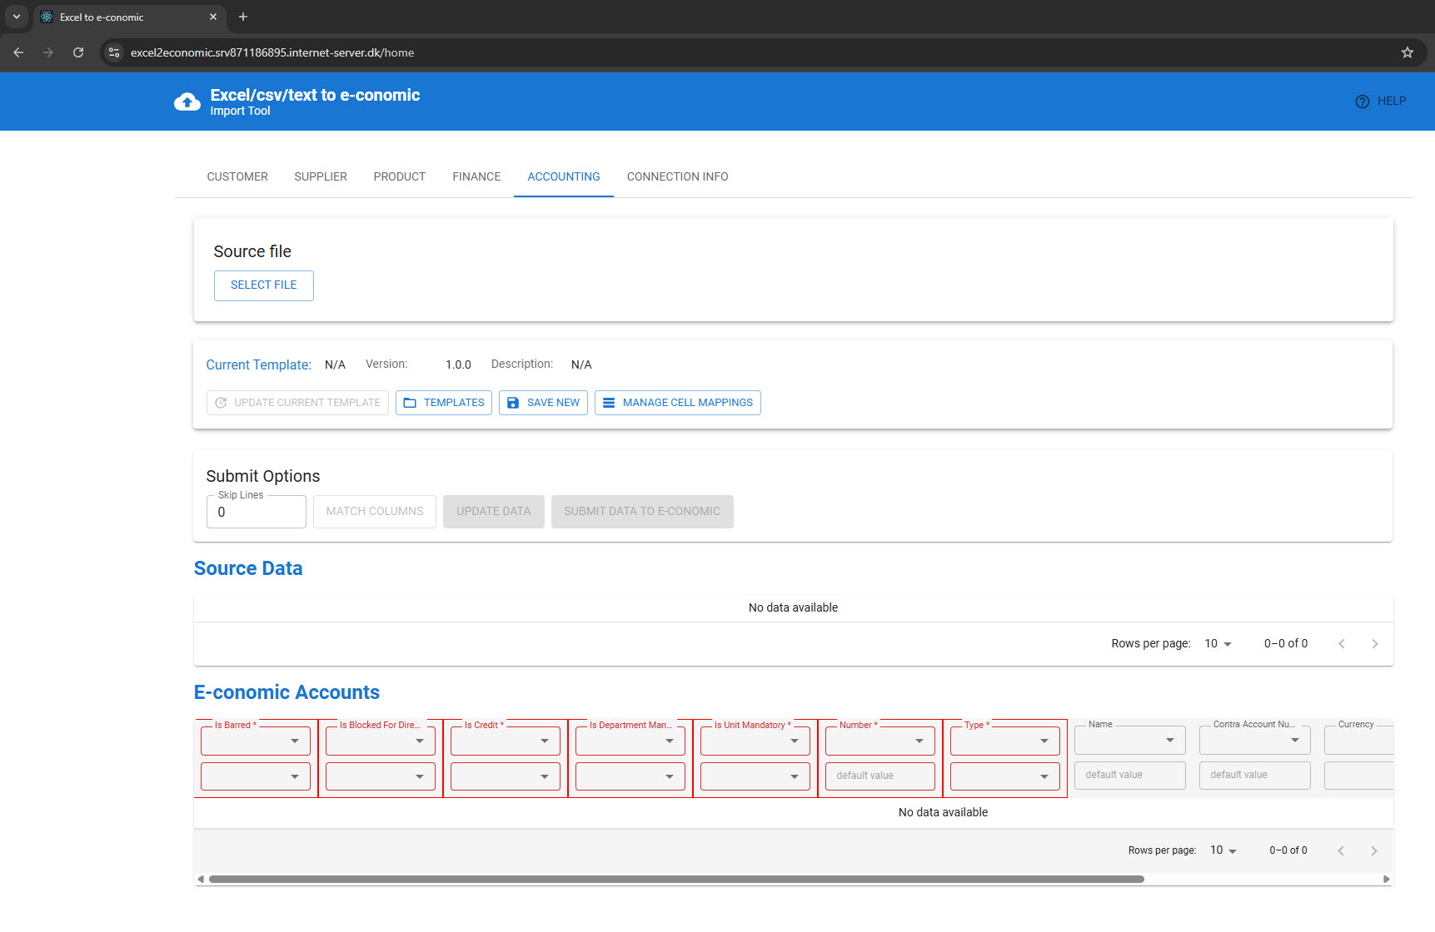Viewport: 1435px width, 932px height.
Task: Click scrollbar left arrow in accounts table
Action: [x=201, y=879]
